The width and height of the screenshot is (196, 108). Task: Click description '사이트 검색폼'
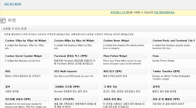coord(12,91)
